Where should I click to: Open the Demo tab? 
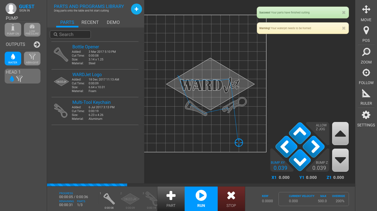pyautogui.click(x=113, y=23)
